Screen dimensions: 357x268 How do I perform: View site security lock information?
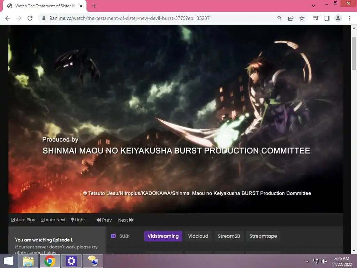coord(44,18)
